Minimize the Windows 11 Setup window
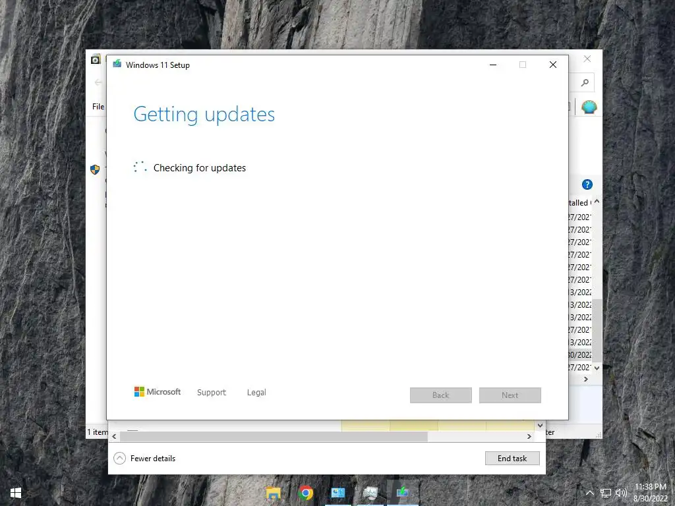 493,65
